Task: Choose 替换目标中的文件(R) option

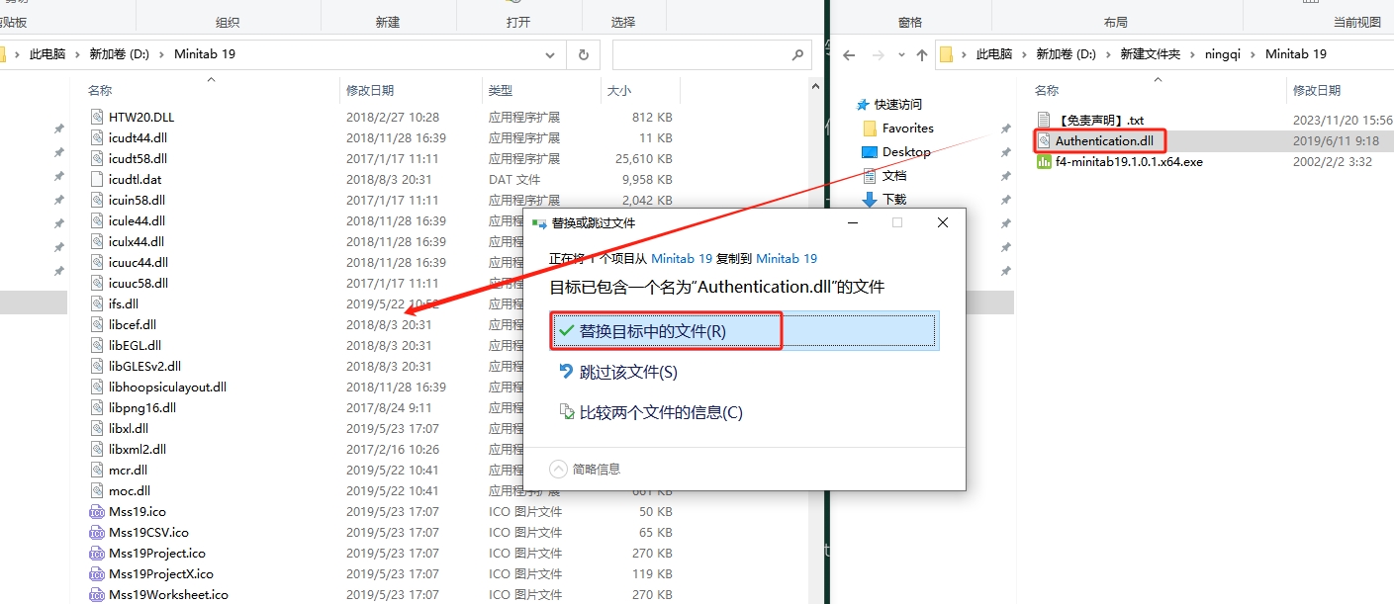Action: point(743,331)
